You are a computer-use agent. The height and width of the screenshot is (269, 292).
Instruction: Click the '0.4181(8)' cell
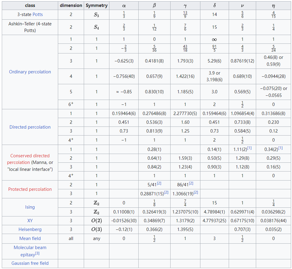[x=154, y=61]
